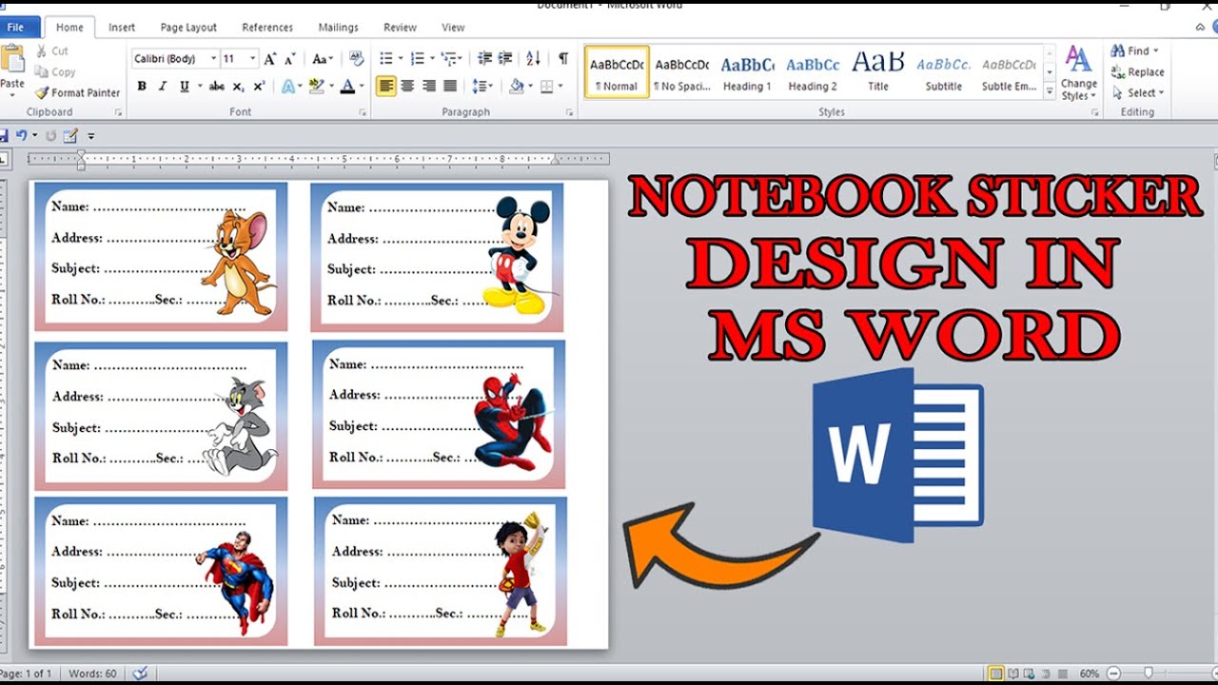Screen dimensions: 1218x685
Task: Click the Shading paint bucket icon
Action: [516, 87]
